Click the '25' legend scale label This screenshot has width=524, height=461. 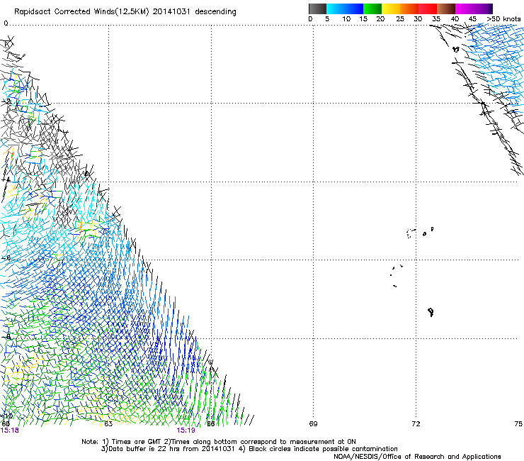pyautogui.click(x=400, y=19)
